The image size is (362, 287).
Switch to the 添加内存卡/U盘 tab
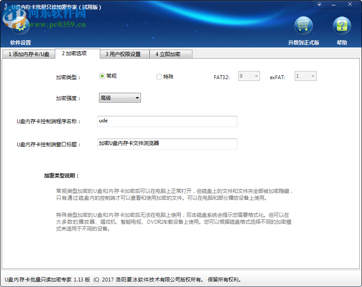point(28,54)
